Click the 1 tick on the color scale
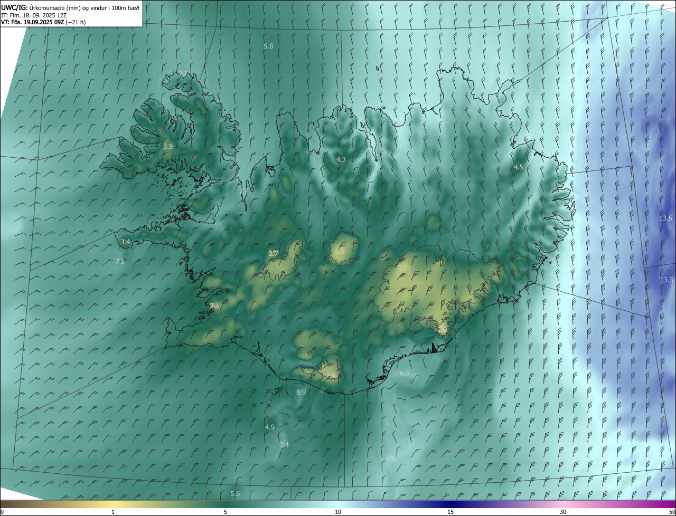The height and width of the screenshot is (516, 676). point(113,512)
